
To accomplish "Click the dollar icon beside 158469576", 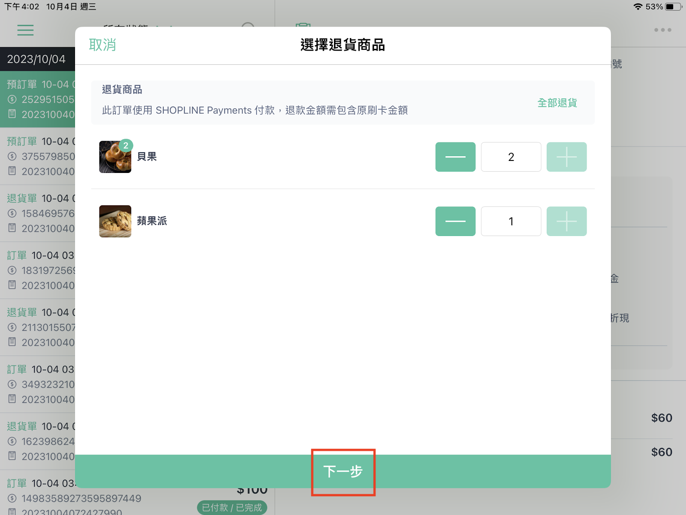I will [x=12, y=213].
